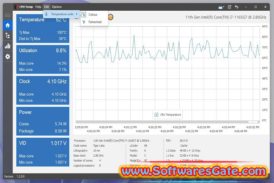This screenshot has height=183, width=274.
Task: Click the Version 1.2.0.0 status bar text
Action: click(x=14, y=177)
